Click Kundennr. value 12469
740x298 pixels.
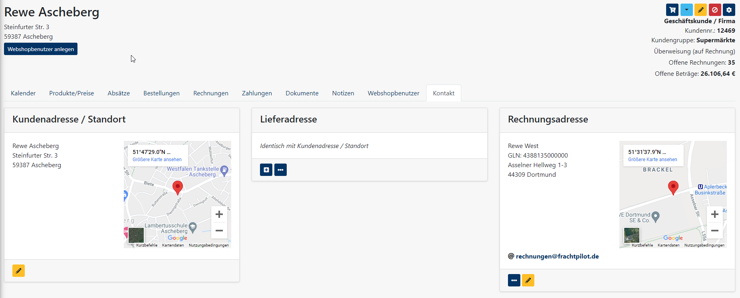(x=726, y=31)
